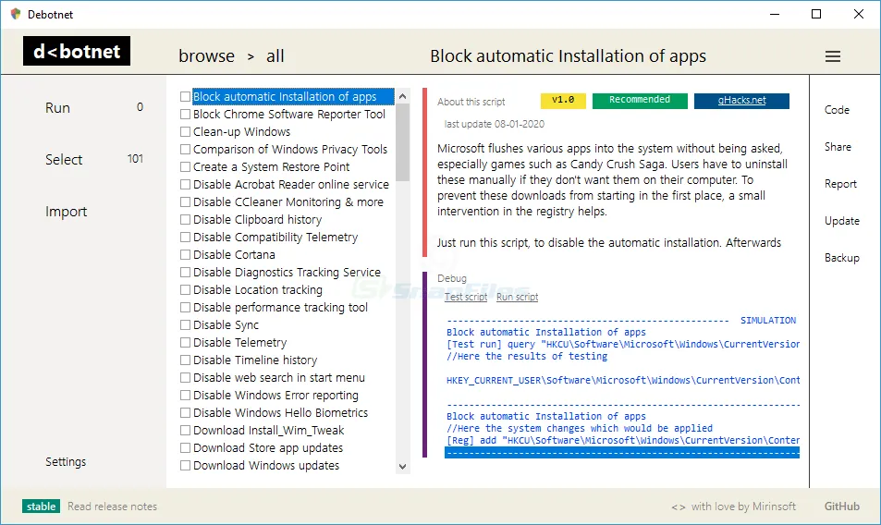Open the Select menu item
Image resolution: width=881 pixels, height=525 pixels.
tap(64, 160)
